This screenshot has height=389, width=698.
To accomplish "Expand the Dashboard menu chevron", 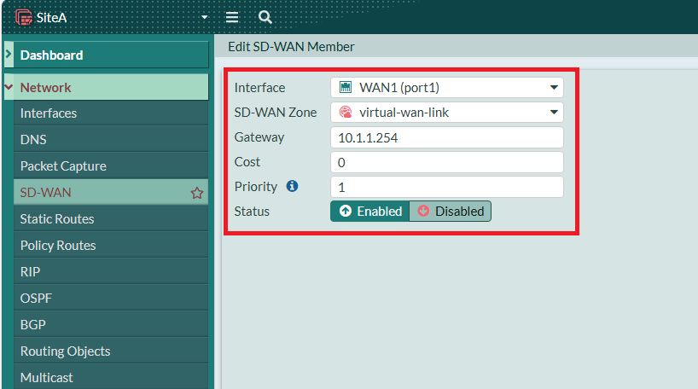I will tap(9, 55).
